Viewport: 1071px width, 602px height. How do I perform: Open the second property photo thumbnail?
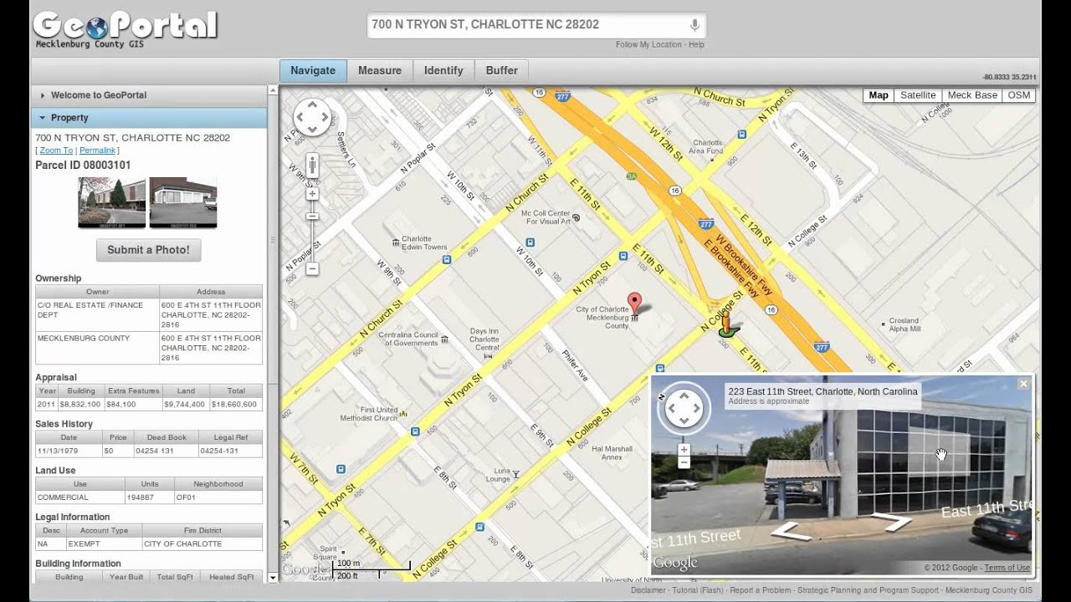[183, 202]
